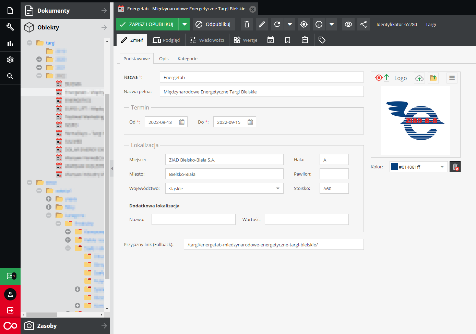The width and height of the screenshot is (476, 334).
Task: Focus the Nazwa pełna field
Action: 262,92
